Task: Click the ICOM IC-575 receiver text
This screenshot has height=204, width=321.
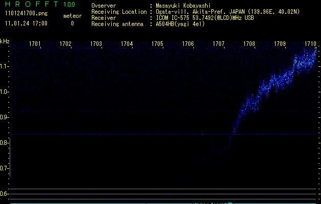Action: pos(205,18)
